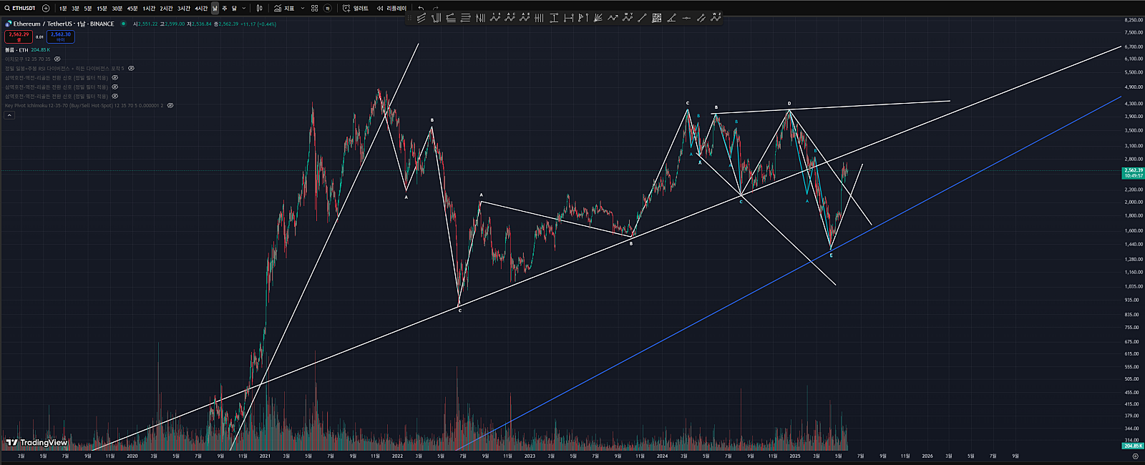1145x465 pixels.
Task: Select the Trend Angle tool
Action: [x=671, y=18]
